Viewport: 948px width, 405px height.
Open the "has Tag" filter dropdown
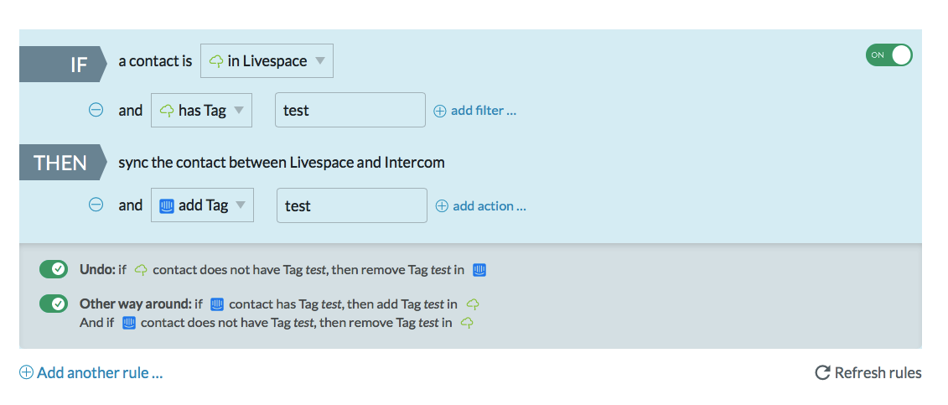[x=201, y=111]
